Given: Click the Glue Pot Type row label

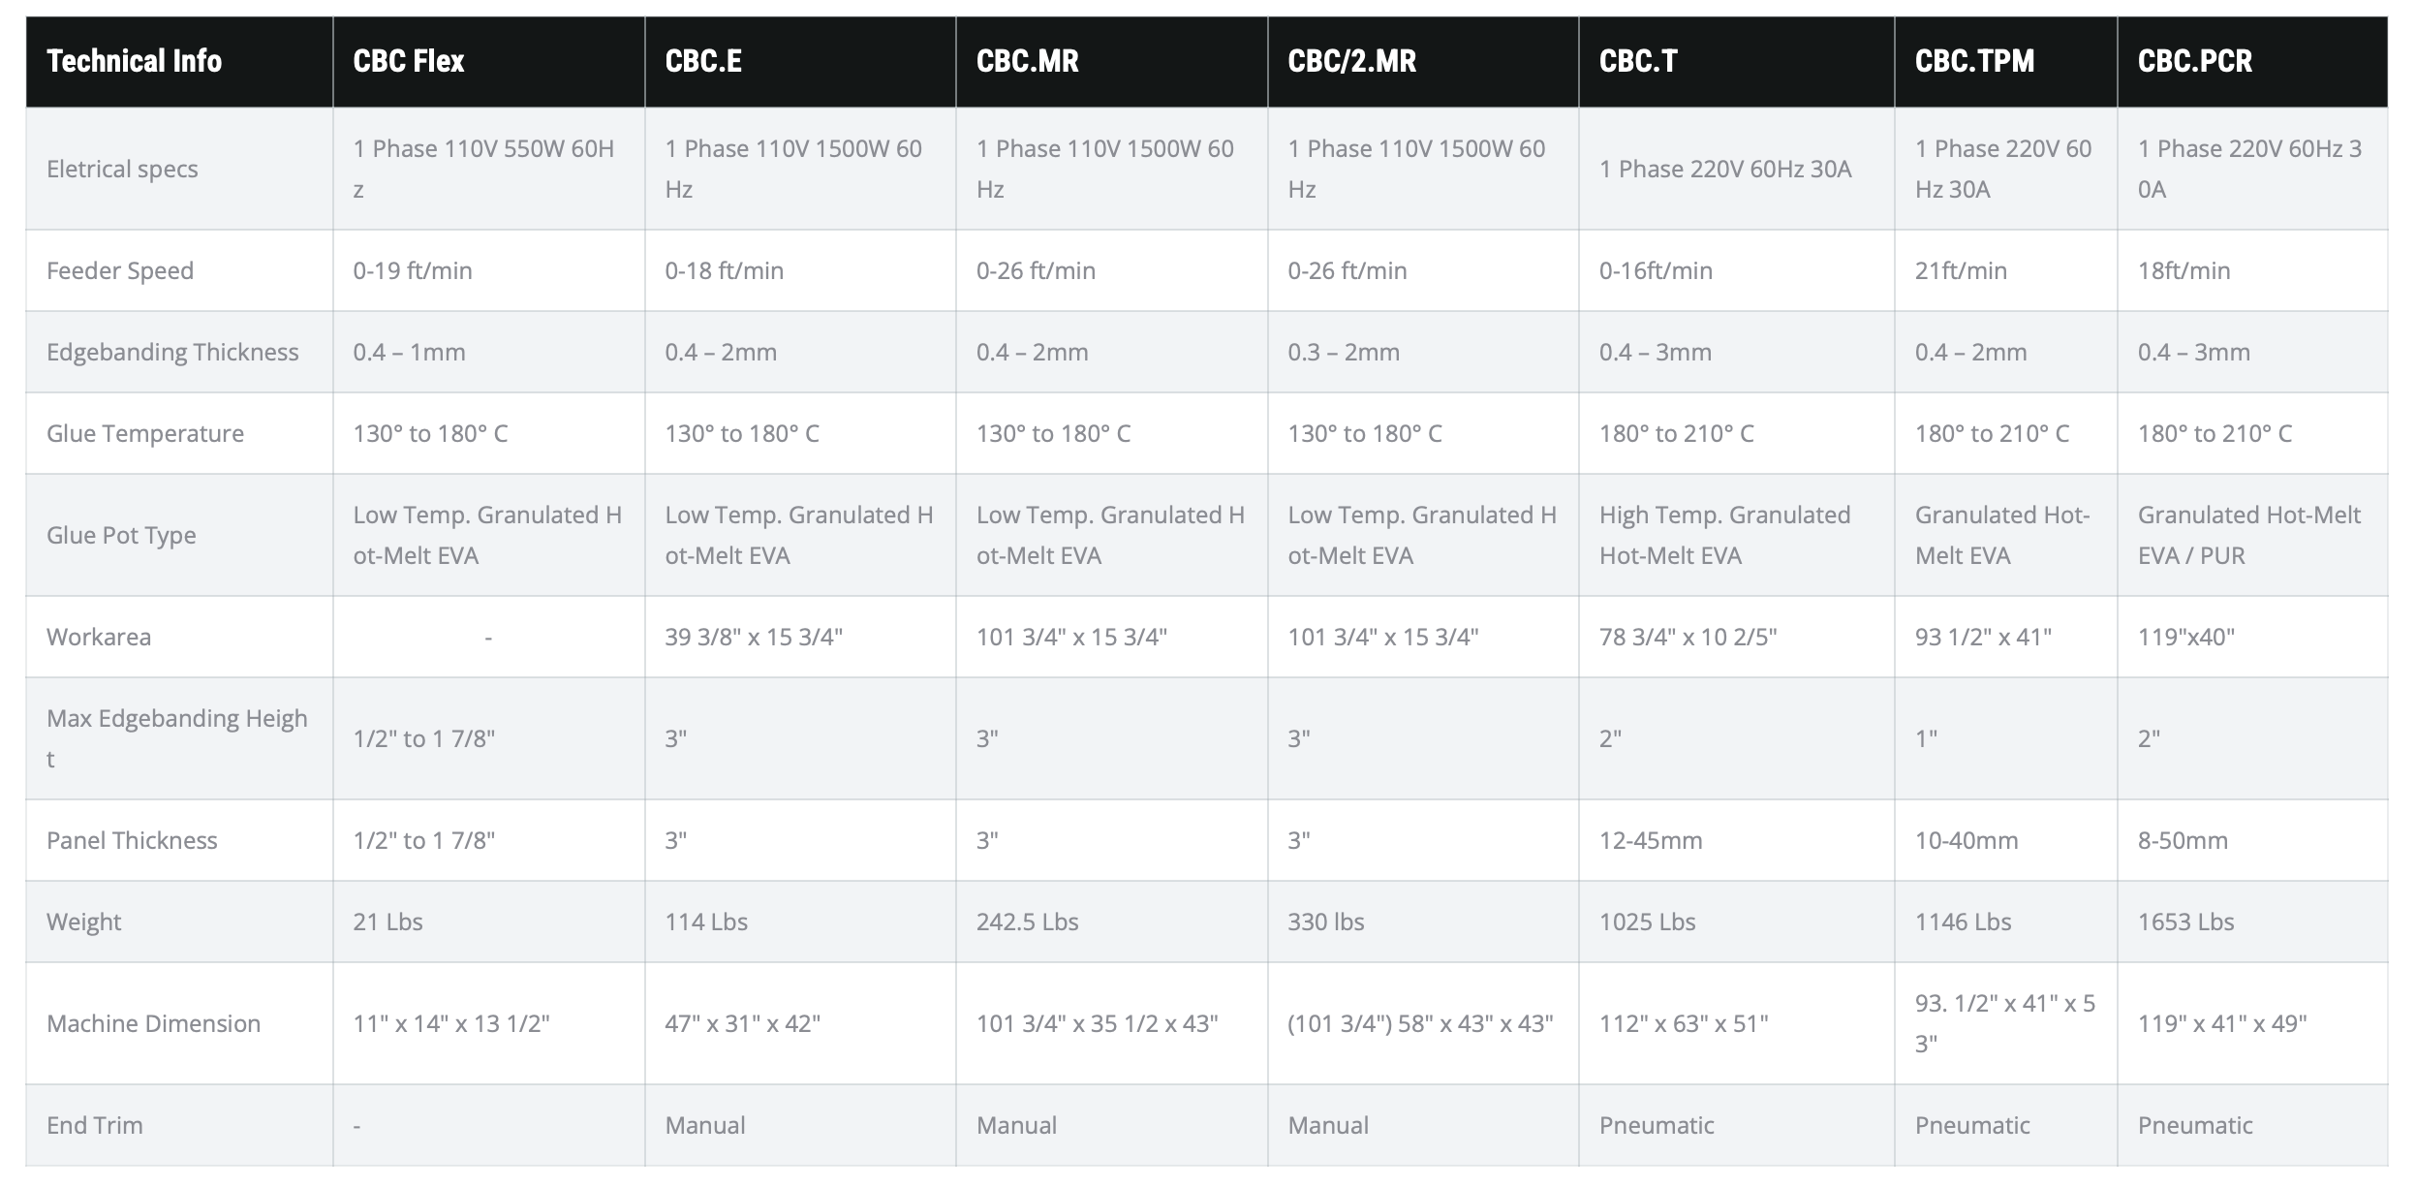Looking at the screenshot, I should [x=121, y=535].
